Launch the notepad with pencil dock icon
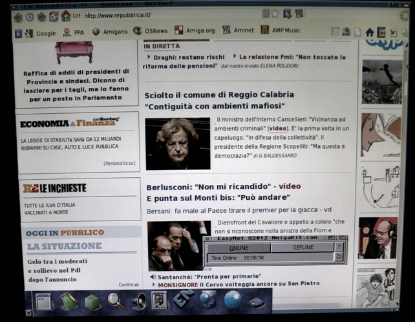 point(69,301)
